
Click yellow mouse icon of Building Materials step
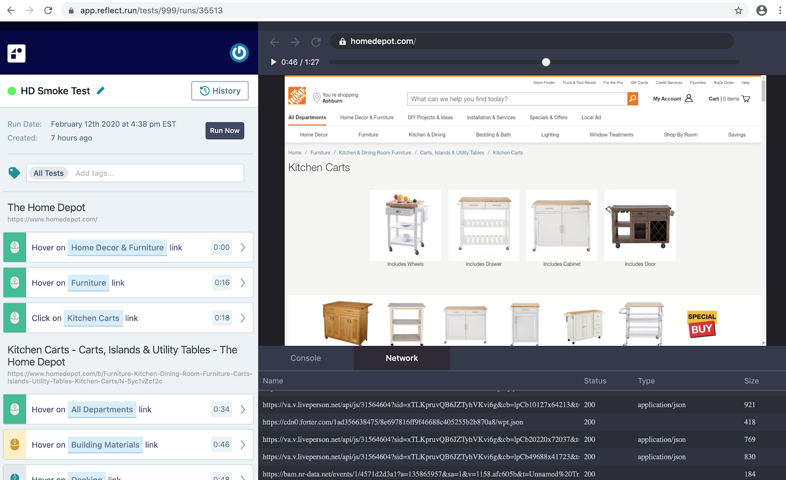coord(15,445)
